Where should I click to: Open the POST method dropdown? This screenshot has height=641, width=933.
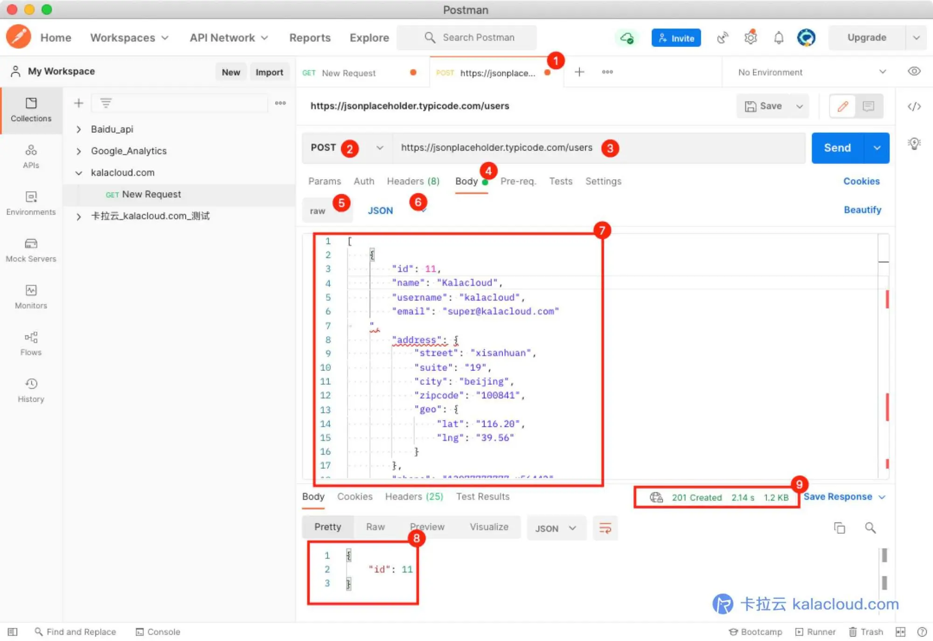coord(347,148)
